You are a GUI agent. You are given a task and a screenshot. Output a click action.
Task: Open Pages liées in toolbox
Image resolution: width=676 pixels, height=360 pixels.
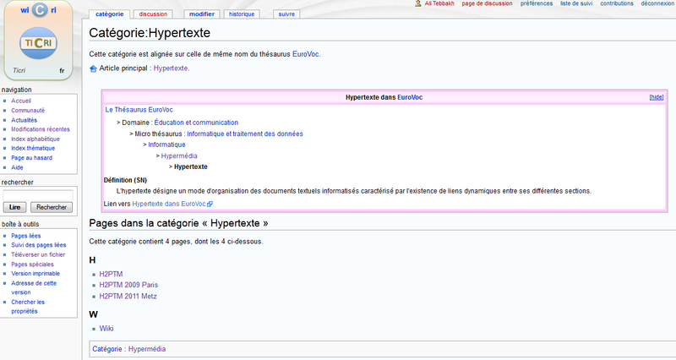(x=26, y=236)
